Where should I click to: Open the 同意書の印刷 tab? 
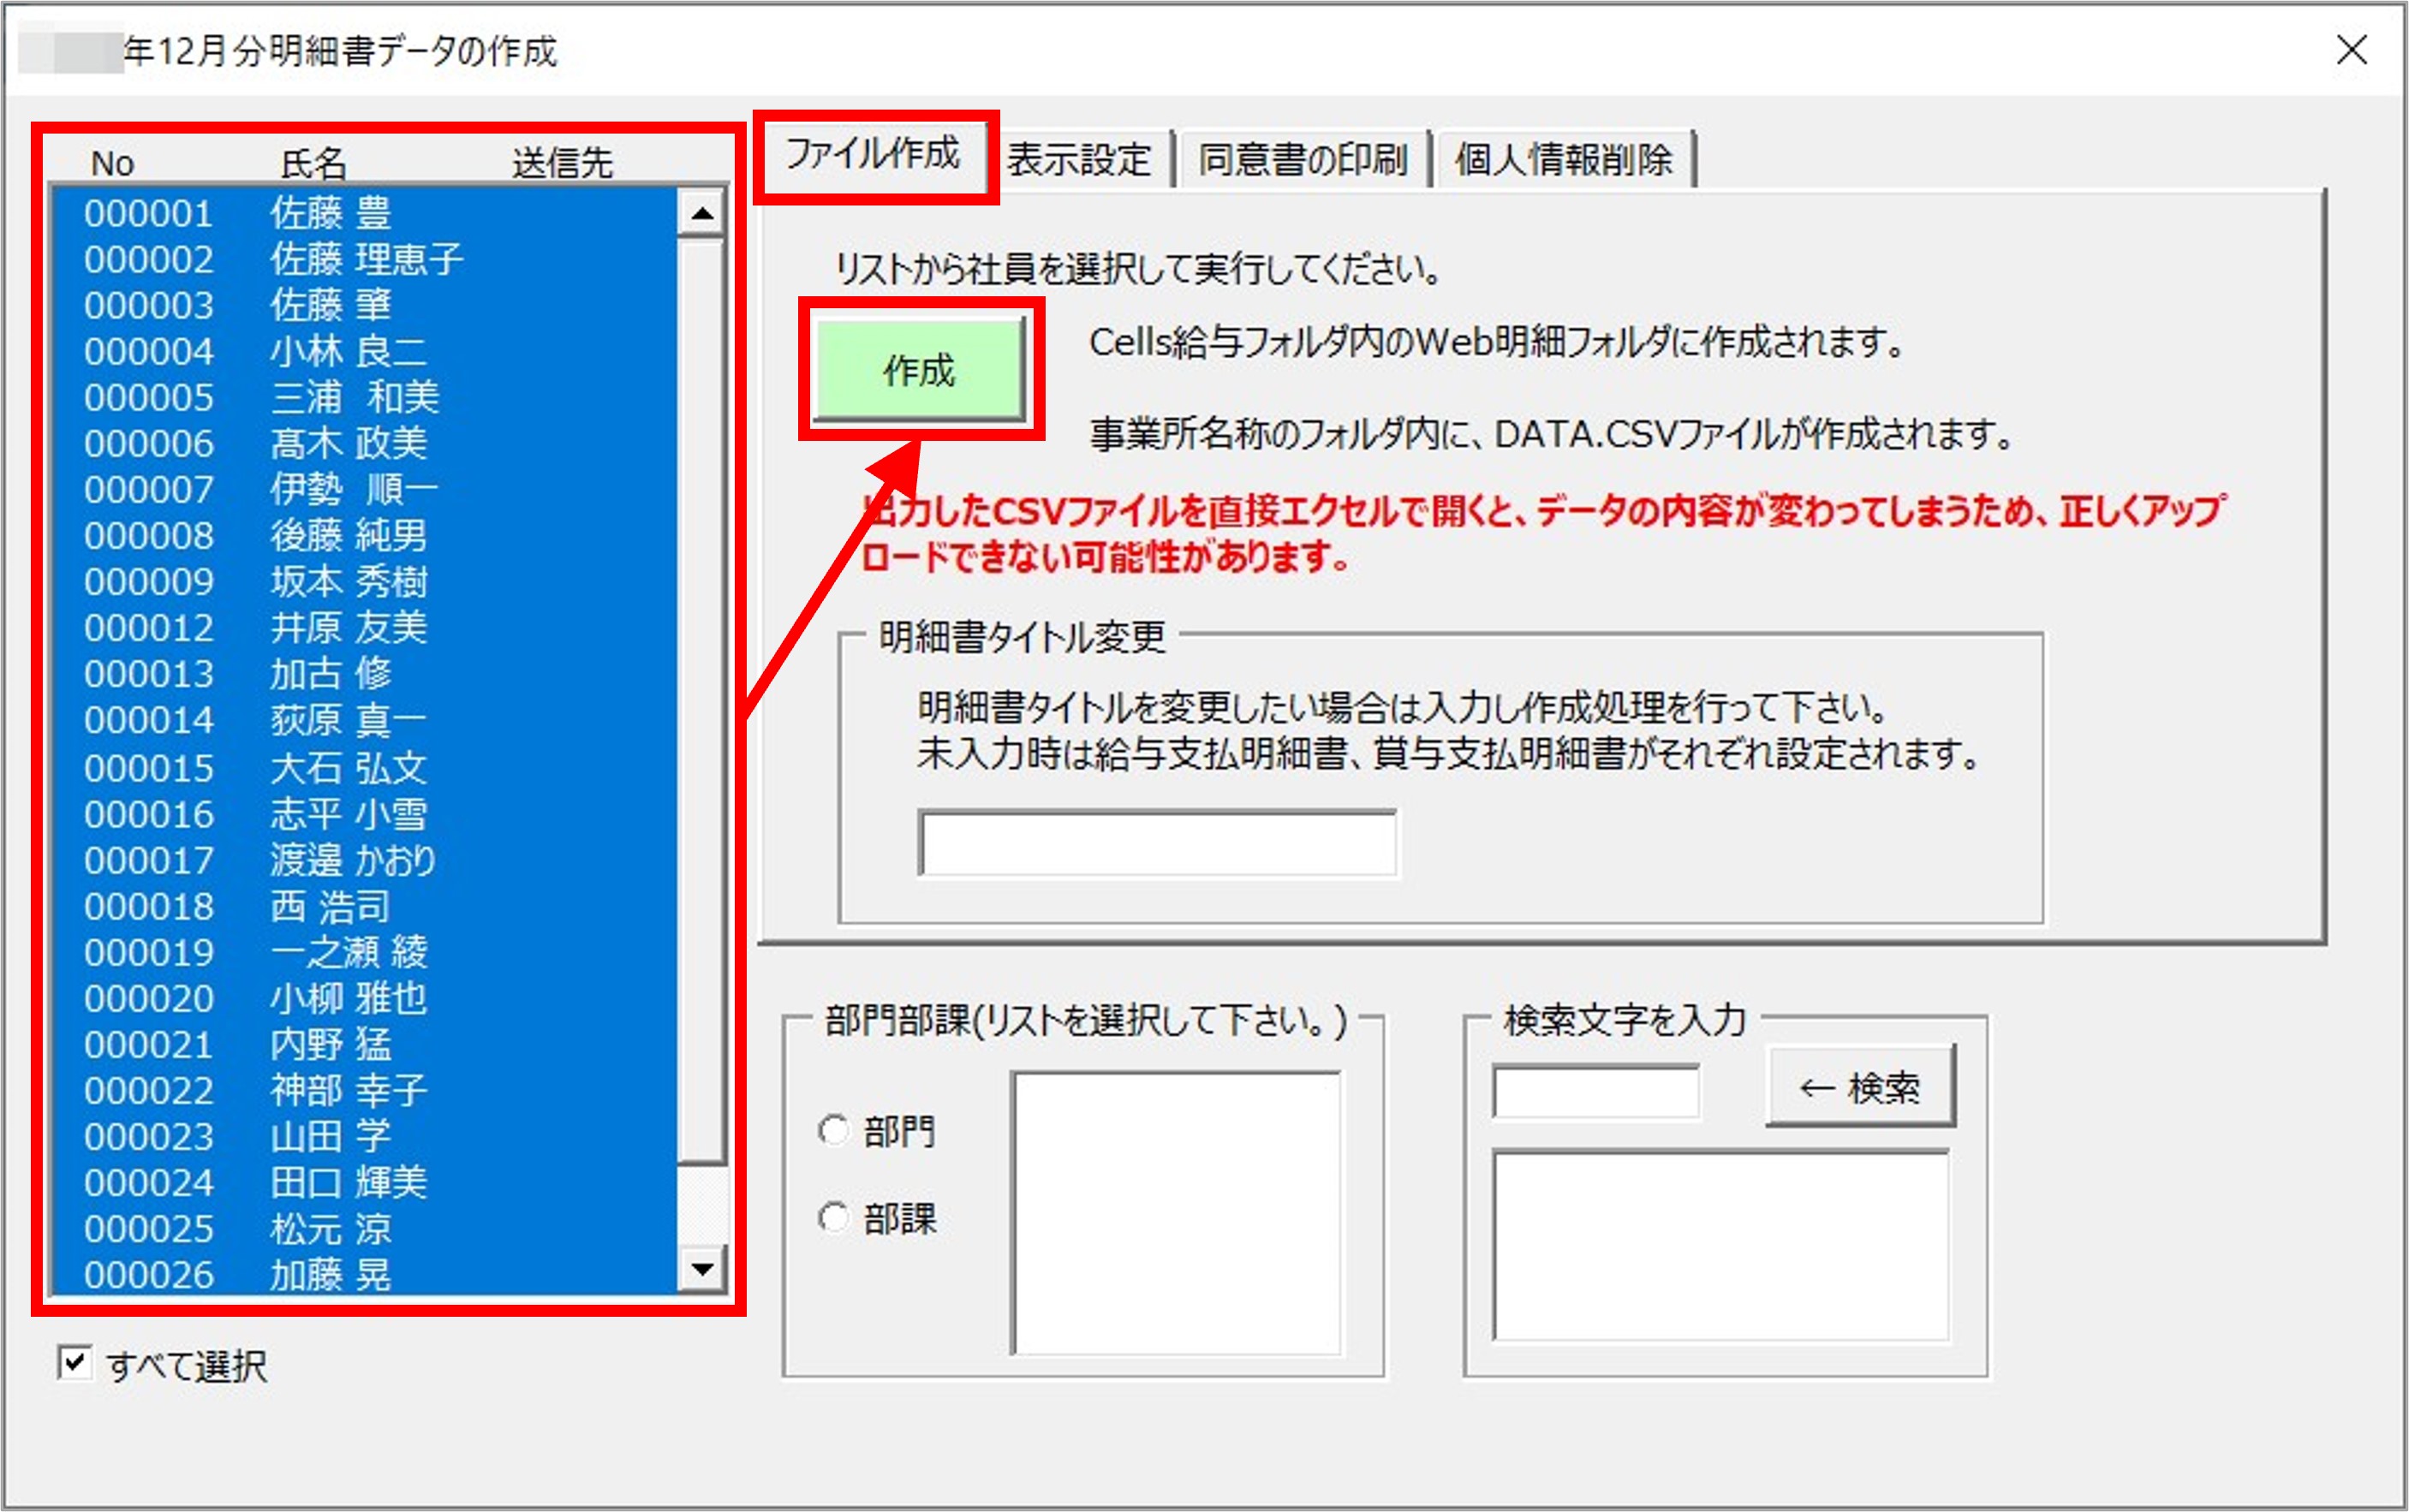(1303, 158)
